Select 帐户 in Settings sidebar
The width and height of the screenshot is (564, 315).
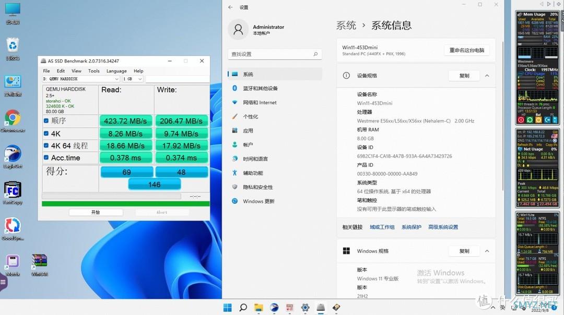tap(275, 145)
